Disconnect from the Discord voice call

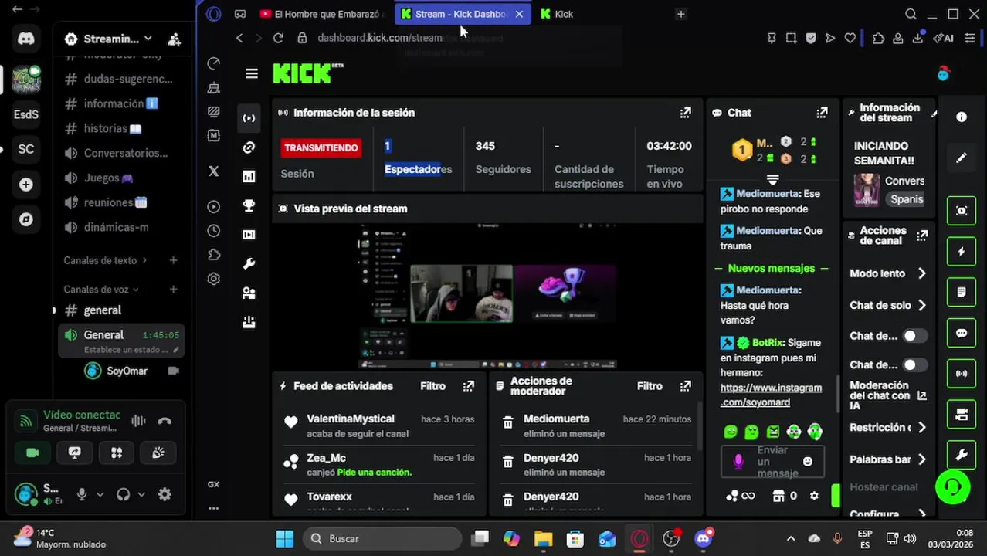click(164, 421)
